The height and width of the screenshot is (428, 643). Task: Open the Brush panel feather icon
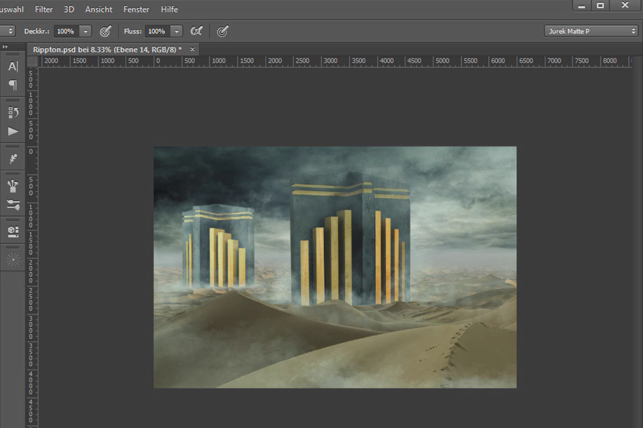point(13,159)
